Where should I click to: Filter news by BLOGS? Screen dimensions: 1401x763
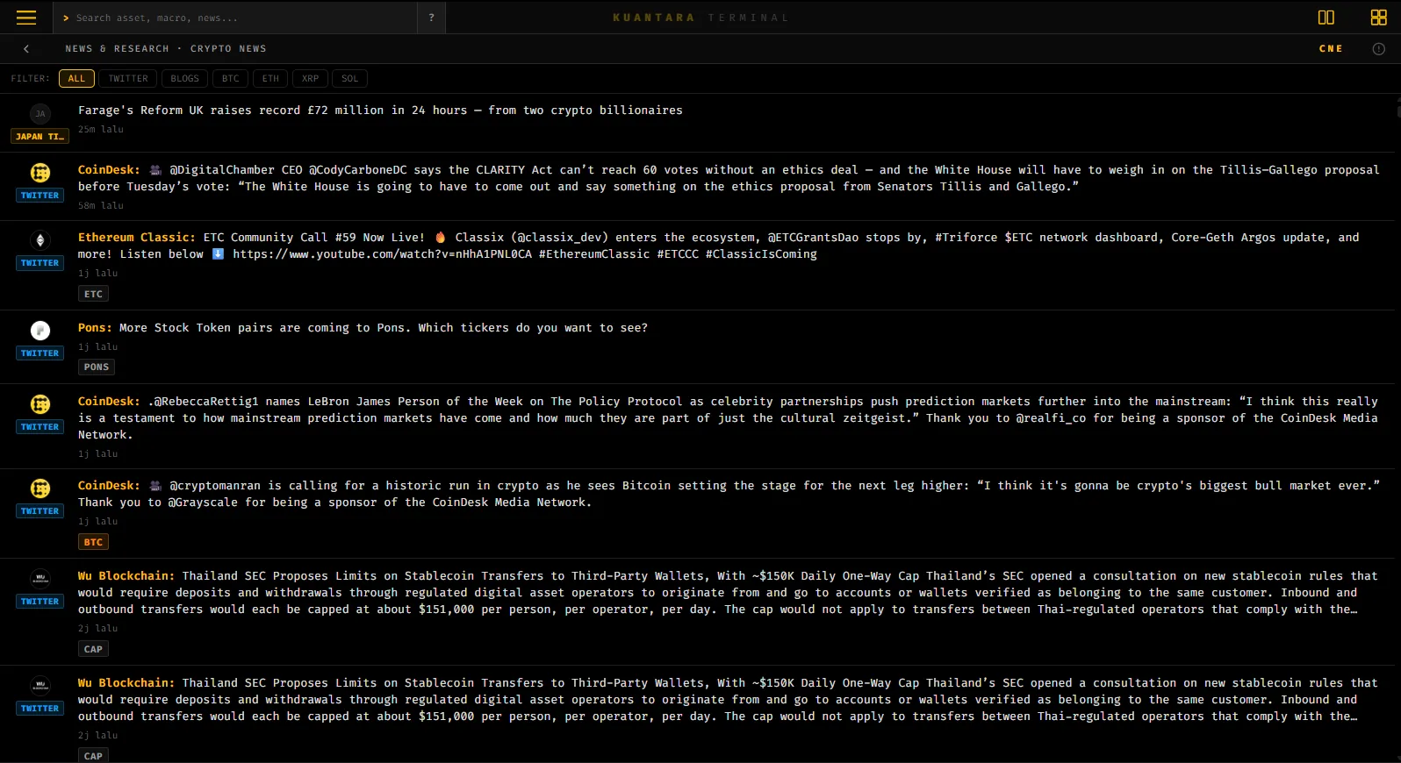tap(184, 79)
